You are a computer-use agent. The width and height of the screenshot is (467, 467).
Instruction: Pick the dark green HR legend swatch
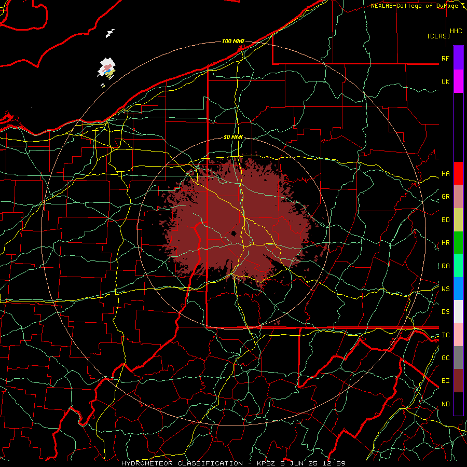click(458, 243)
